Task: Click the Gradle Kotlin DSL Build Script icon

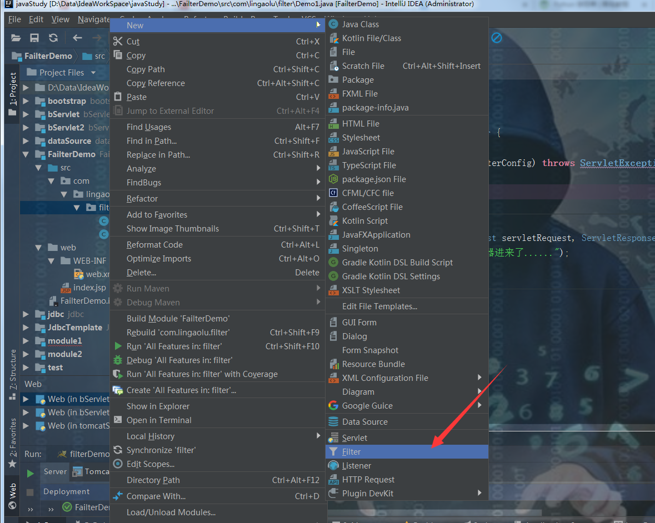Action: (x=333, y=262)
